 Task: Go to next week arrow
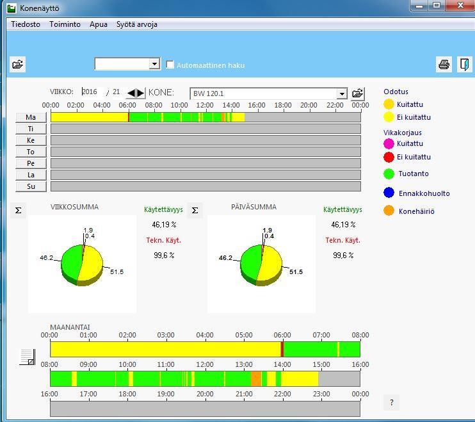141,93
